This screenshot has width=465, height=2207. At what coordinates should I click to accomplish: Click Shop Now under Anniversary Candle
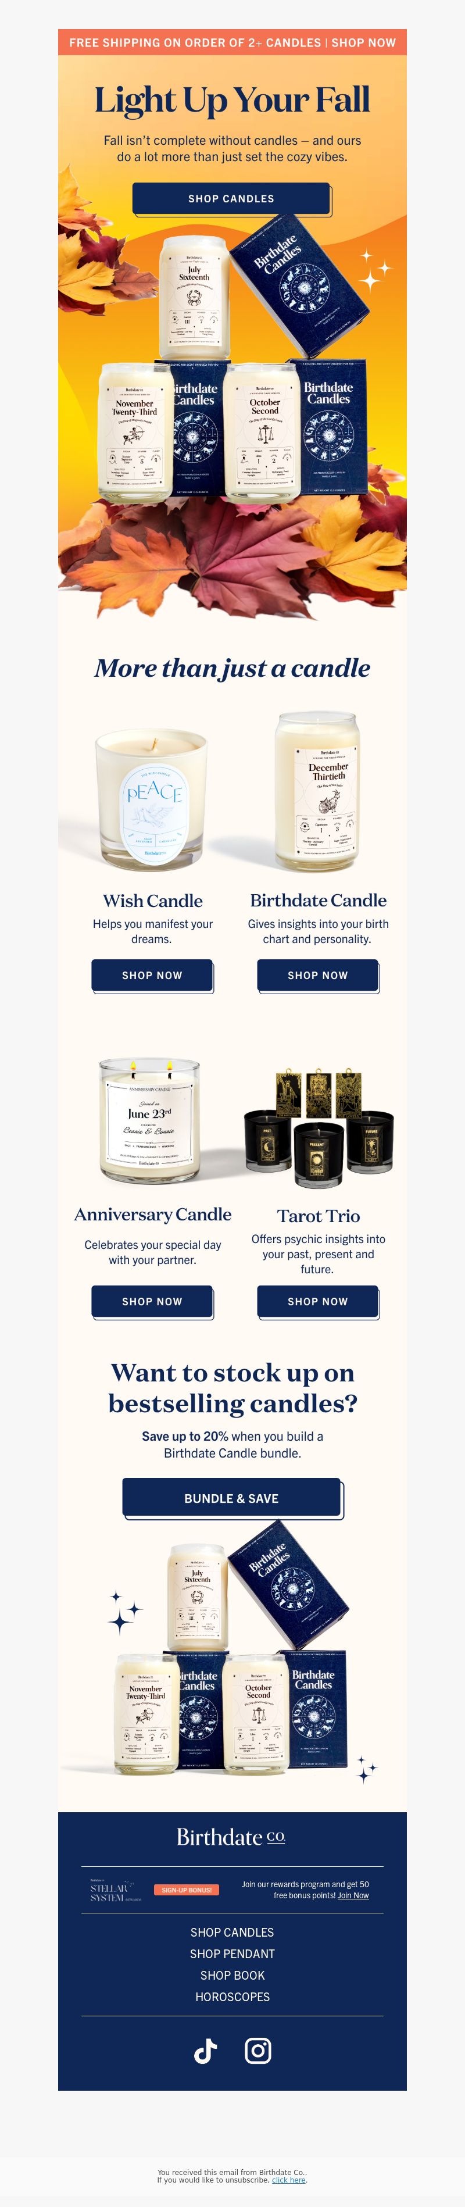coord(152,1301)
